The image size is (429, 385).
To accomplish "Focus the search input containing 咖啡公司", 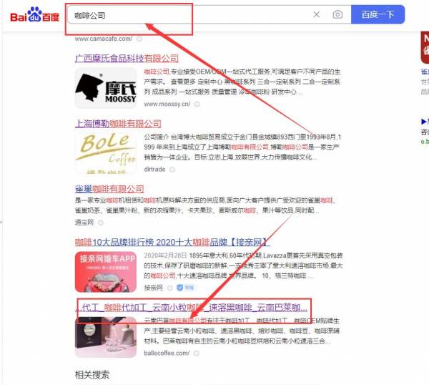I will pos(189,14).
